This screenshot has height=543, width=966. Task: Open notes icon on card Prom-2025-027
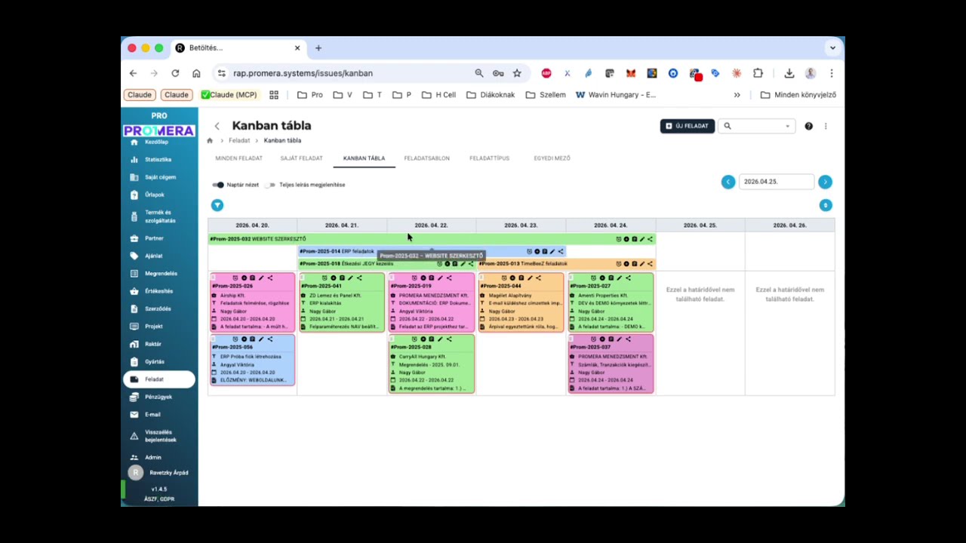611,278
